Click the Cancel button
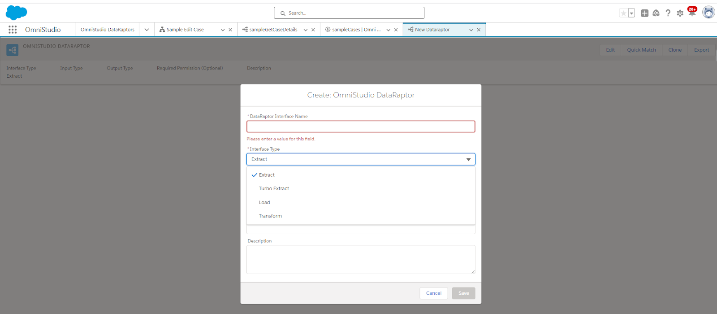The width and height of the screenshot is (717, 314). pyautogui.click(x=434, y=293)
